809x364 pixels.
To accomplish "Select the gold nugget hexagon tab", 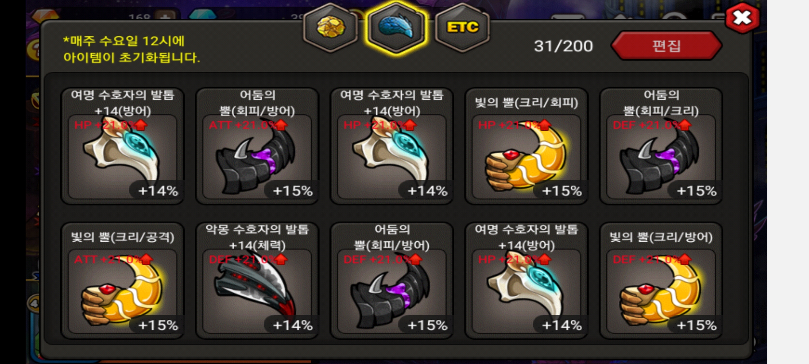I will 331,28.
